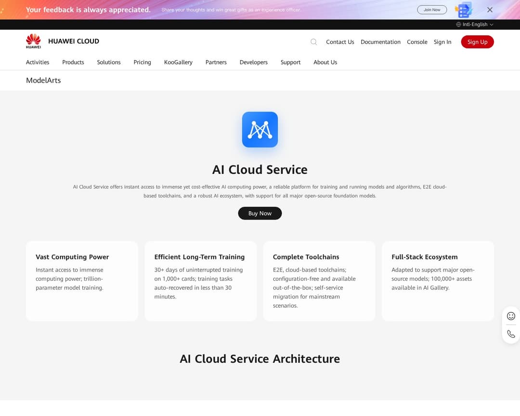Select the Efficient Long-Term Training card
The height and width of the screenshot is (416, 520).
201,281
